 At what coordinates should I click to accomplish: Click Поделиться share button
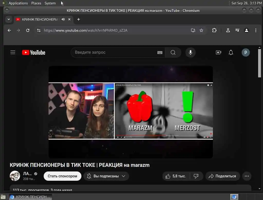(x=222, y=176)
